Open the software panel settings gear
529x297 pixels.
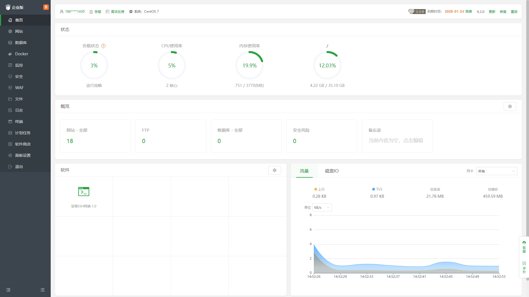coord(274,170)
